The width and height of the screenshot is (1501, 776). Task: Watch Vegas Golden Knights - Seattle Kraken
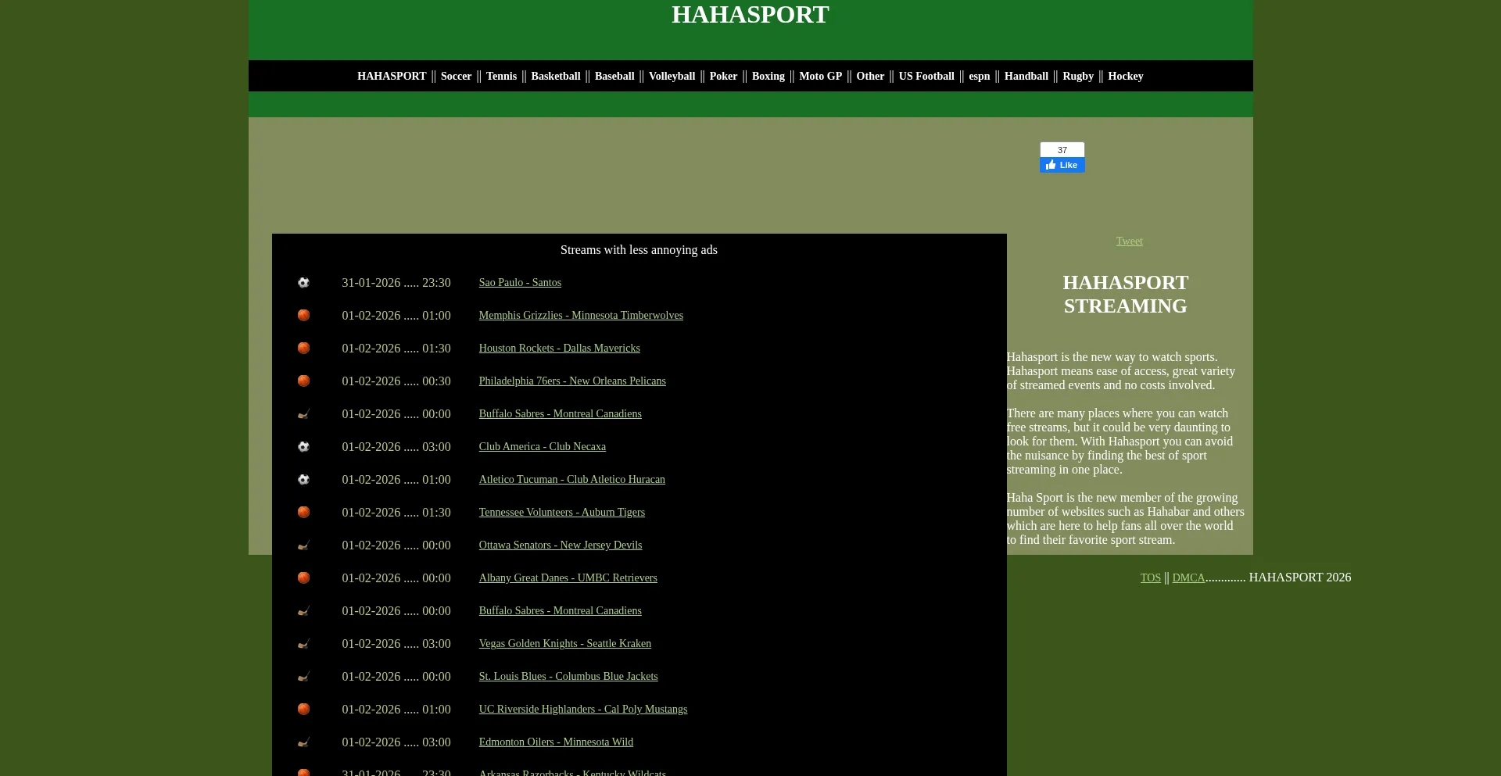coord(565,644)
